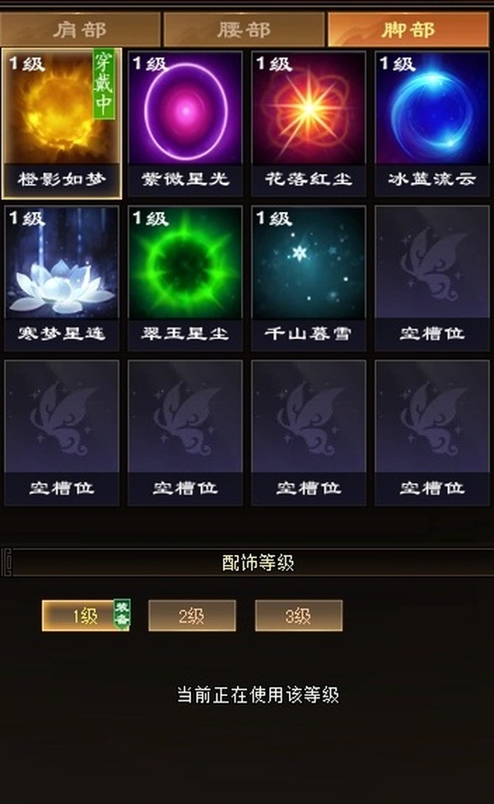Select the 橙影如梦 orange sun accessory
The height and width of the screenshot is (804, 494).
[62, 124]
